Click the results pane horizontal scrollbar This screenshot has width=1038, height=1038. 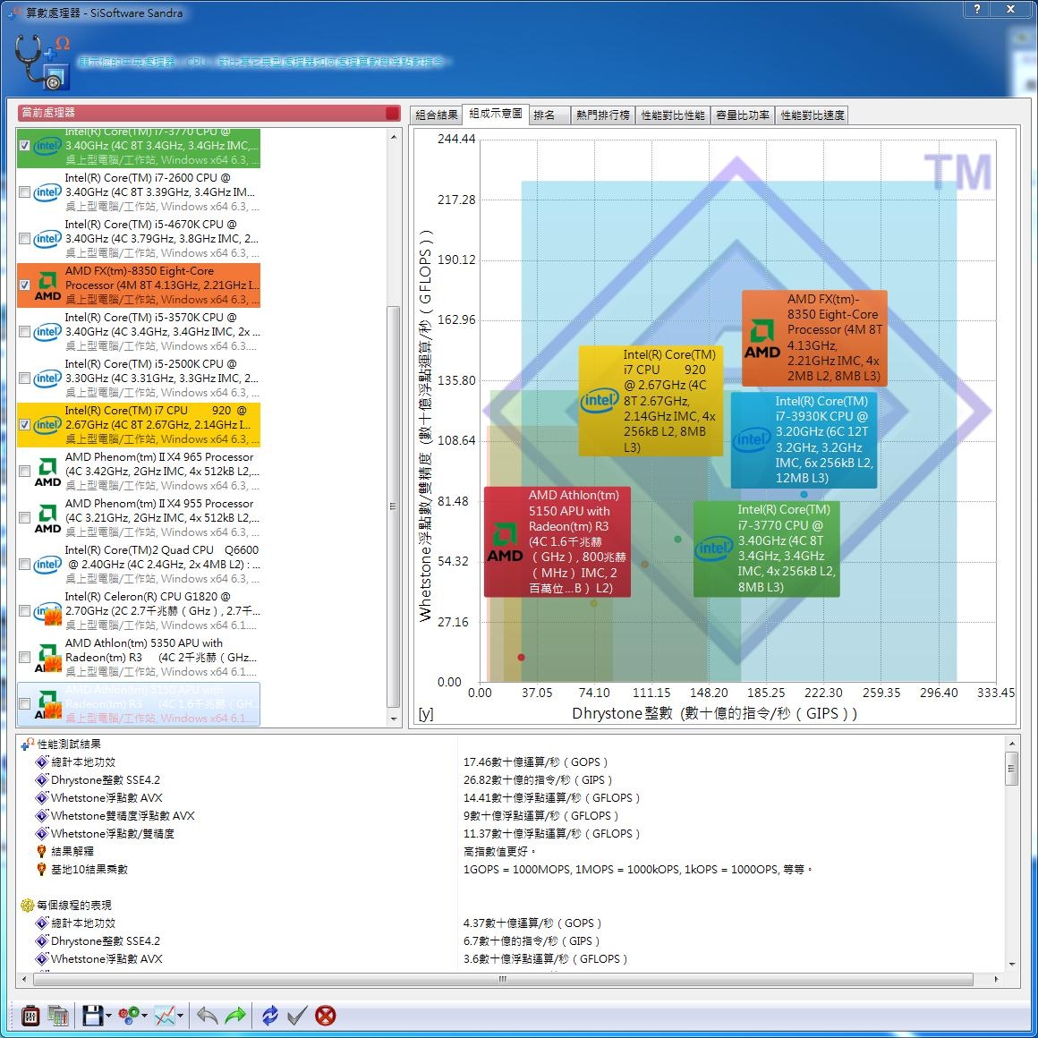tap(503, 979)
